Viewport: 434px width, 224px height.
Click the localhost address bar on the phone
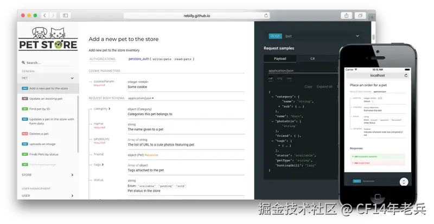click(x=378, y=75)
